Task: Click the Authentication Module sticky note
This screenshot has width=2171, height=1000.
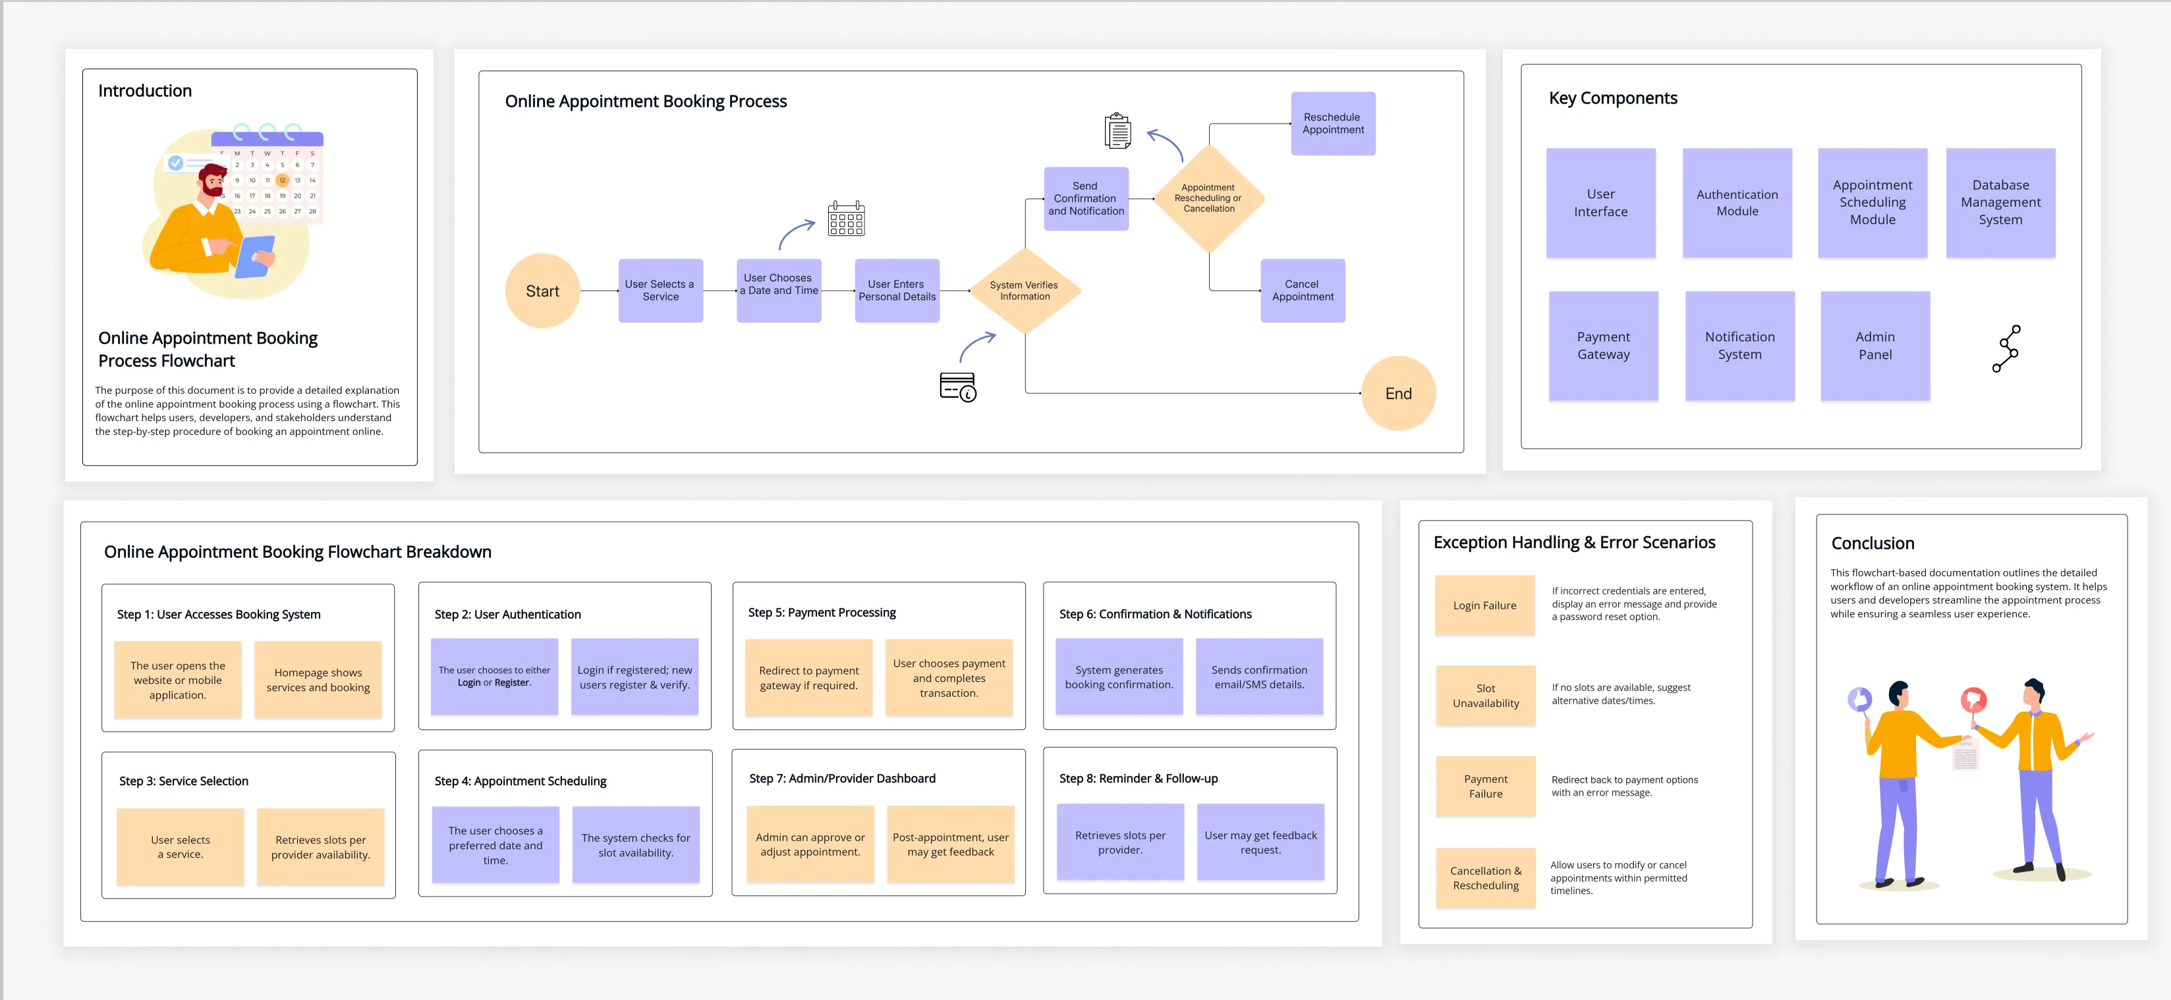Action: [x=1737, y=203]
